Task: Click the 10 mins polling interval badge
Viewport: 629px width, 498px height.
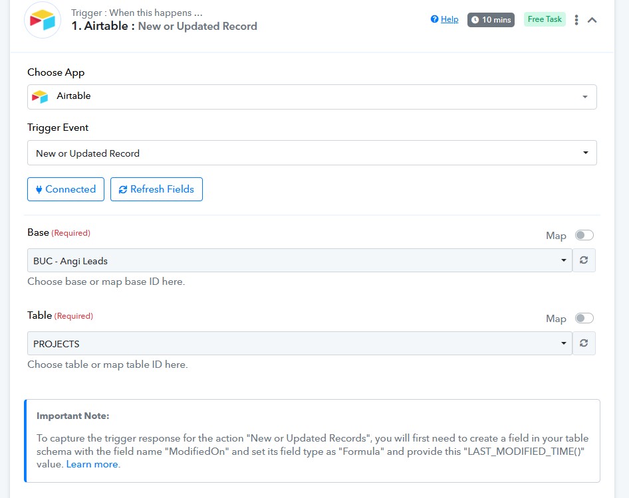Action: [x=491, y=20]
